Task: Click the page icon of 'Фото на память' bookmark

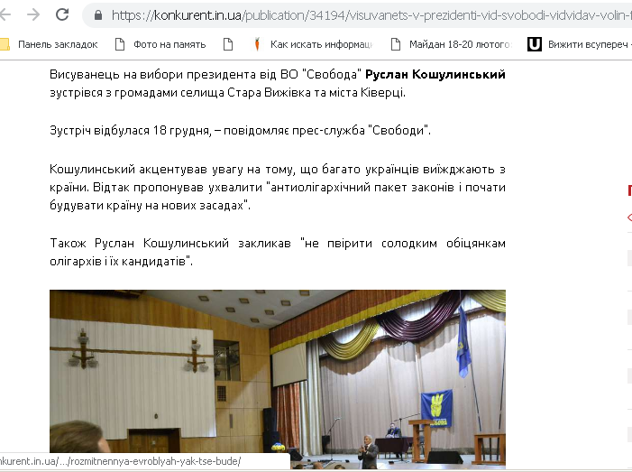Action: pos(120,44)
